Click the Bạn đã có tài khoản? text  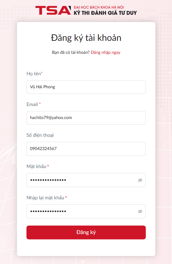tap(71, 52)
